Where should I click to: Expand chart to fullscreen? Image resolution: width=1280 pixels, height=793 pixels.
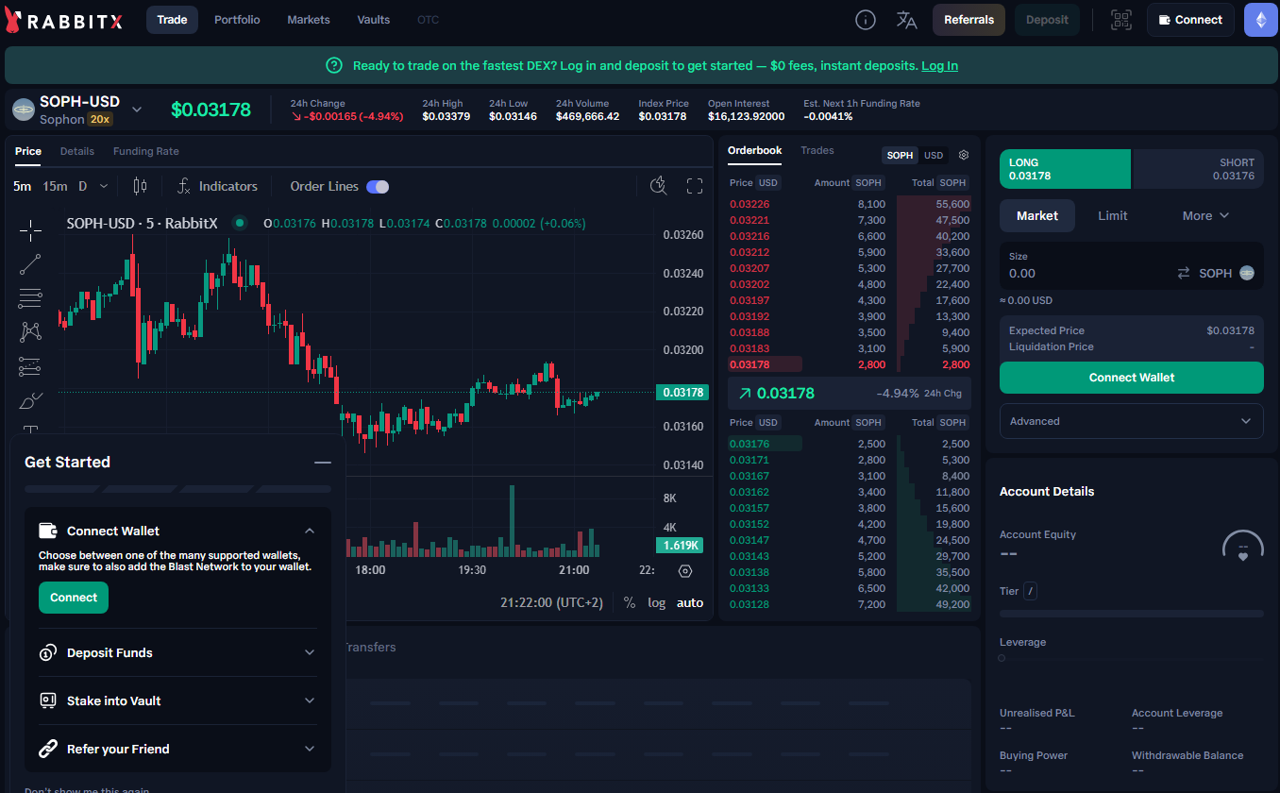695,186
